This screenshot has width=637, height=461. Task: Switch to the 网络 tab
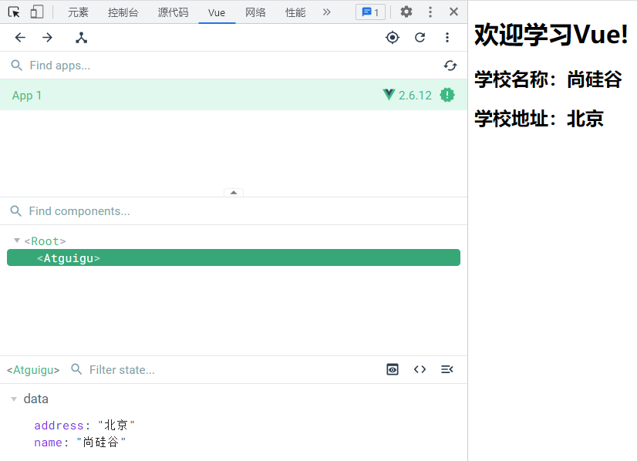click(255, 12)
